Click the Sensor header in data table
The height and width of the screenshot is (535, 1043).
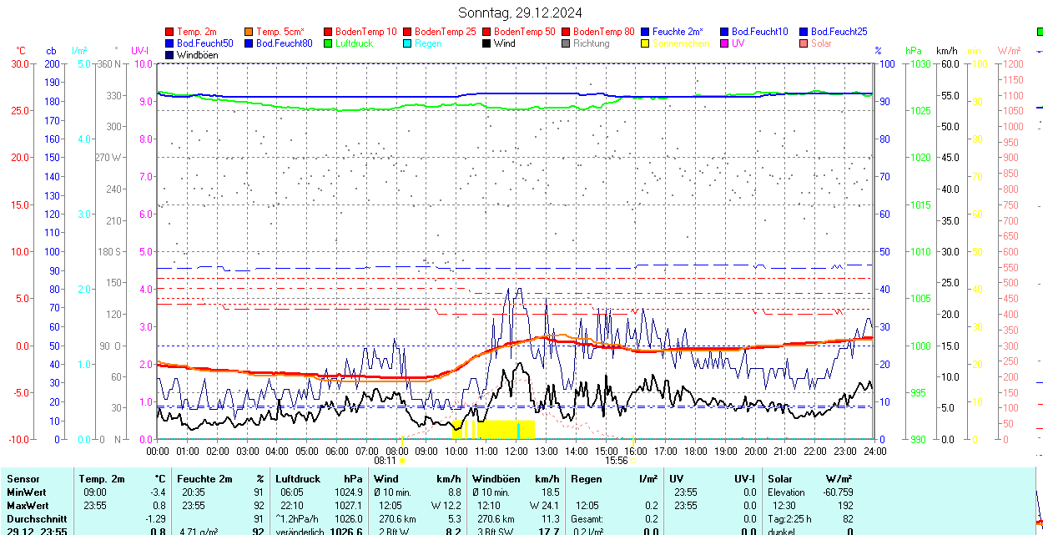[x=23, y=479]
